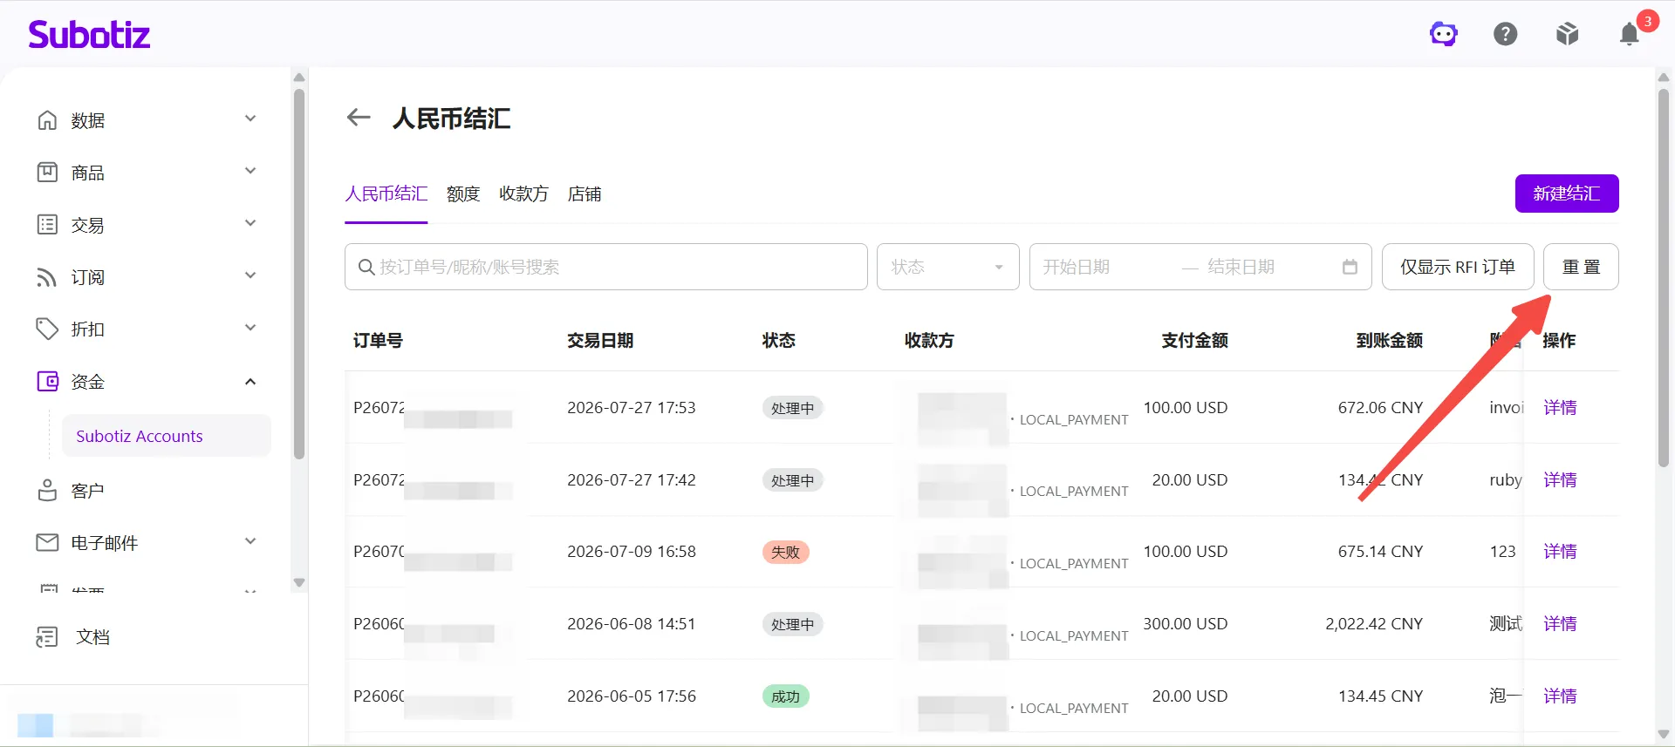The width and height of the screenshot is (1675, 747).
Task: Click the 交易 list icon
Action: coord(47,224)
